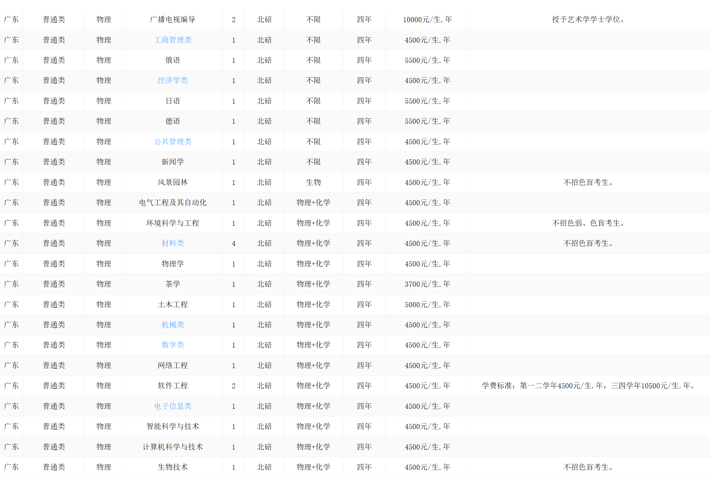Click the 软件工程 tuition standard remark

click(x=588, y=386)
